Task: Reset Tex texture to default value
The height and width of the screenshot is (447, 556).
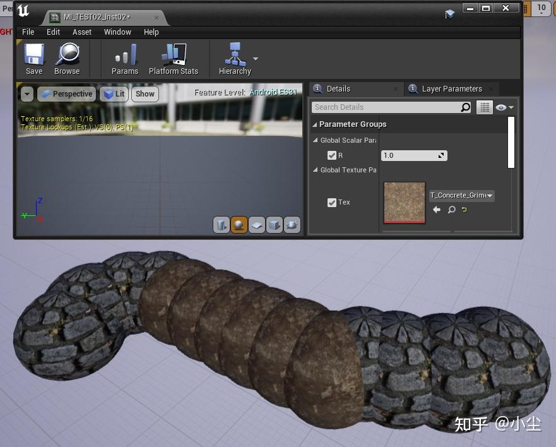Action: click(x=464, y=210)
